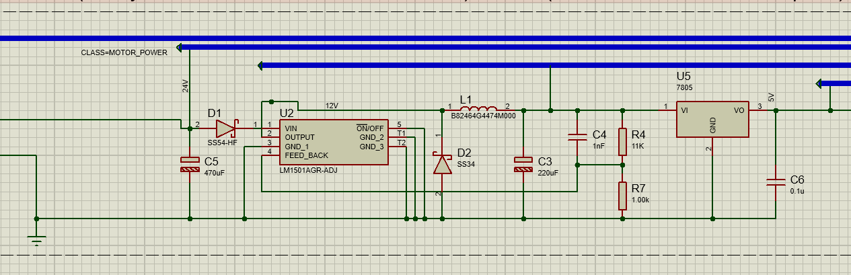The image size is (851, 275).
Task: Select resistor R4 11K
Action: pos(622,141)
